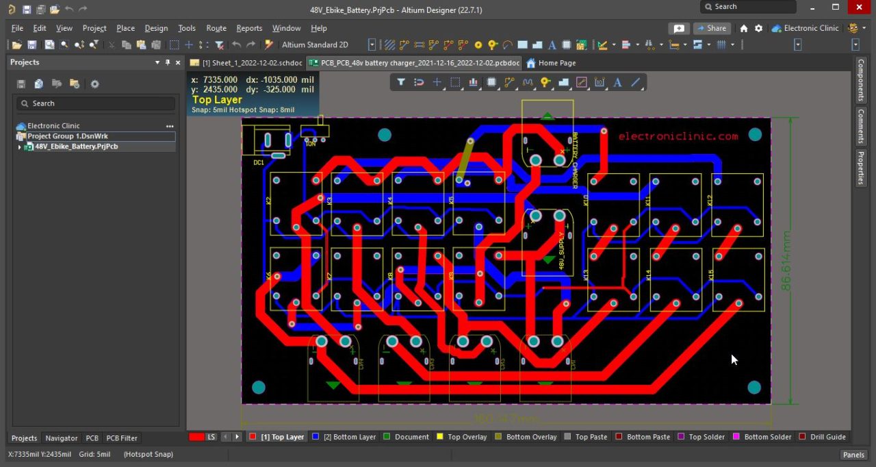Click the Cross Probe lightning icon

coord(268,45)
